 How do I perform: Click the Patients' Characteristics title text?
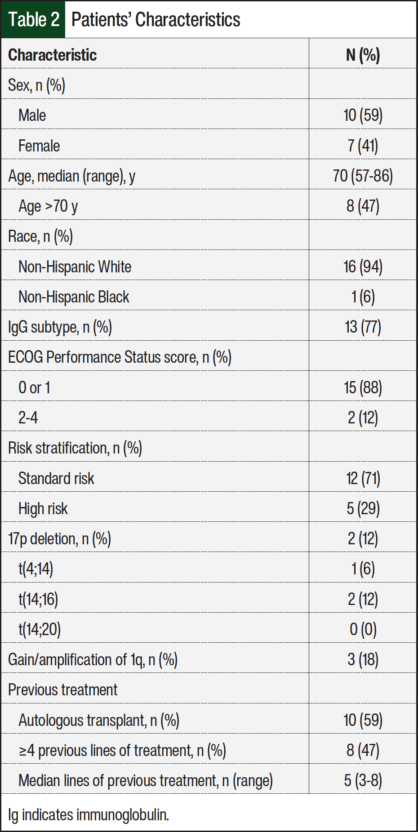(156, 20)
